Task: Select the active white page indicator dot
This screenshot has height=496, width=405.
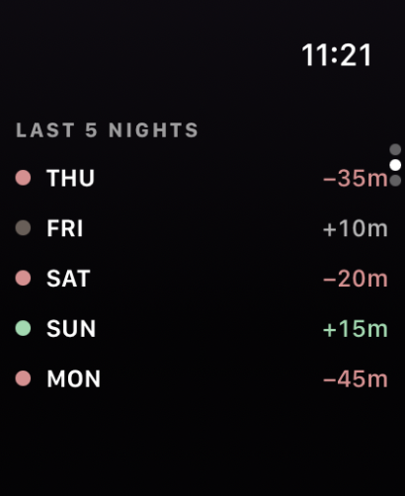Action: coord(395,165)
